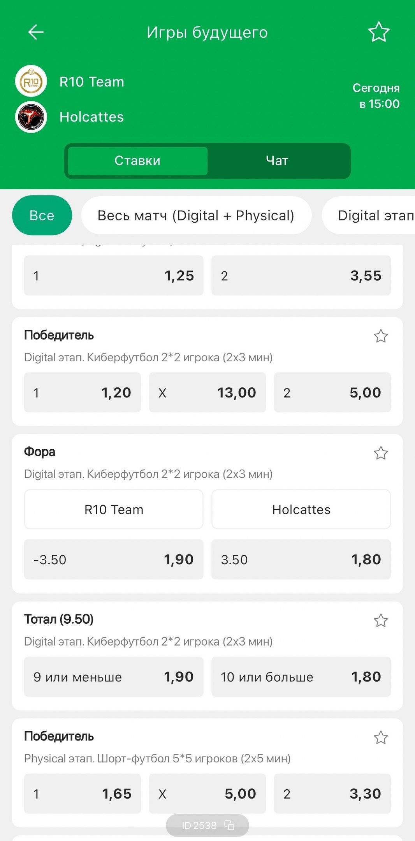Favorite the Physical stage Победитель market
The width and height of the screenshot is (415, 841).
[380, 737]
